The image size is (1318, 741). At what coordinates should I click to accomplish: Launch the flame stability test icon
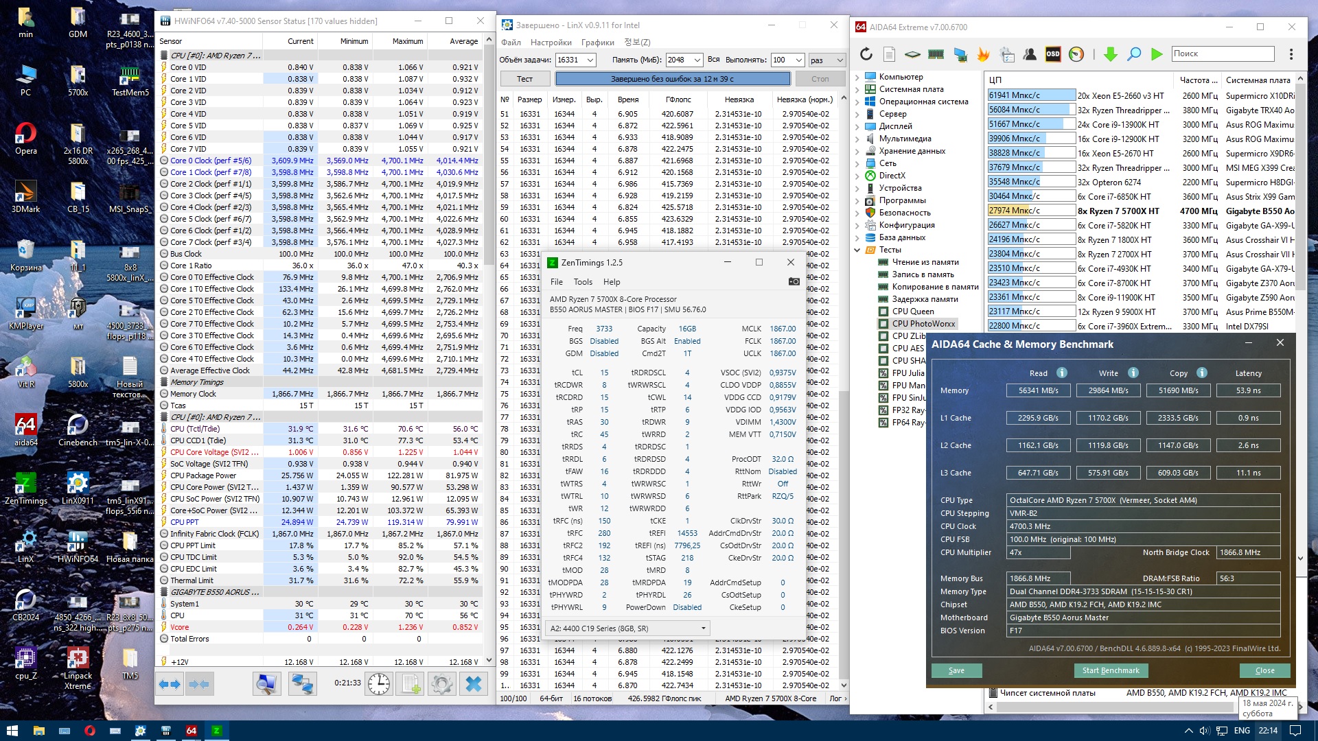pyautogui.click(x=983, y=54)
